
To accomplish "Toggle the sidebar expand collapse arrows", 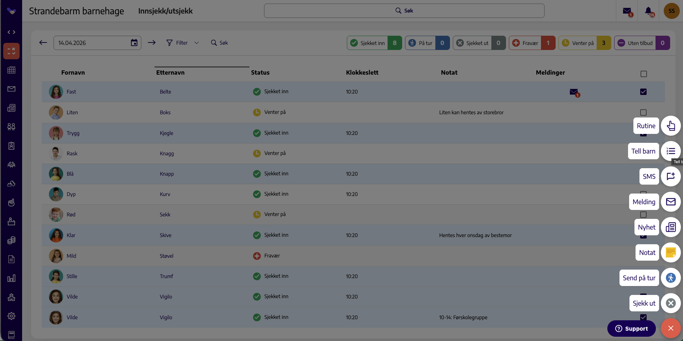I will click(x=11, y=32).
